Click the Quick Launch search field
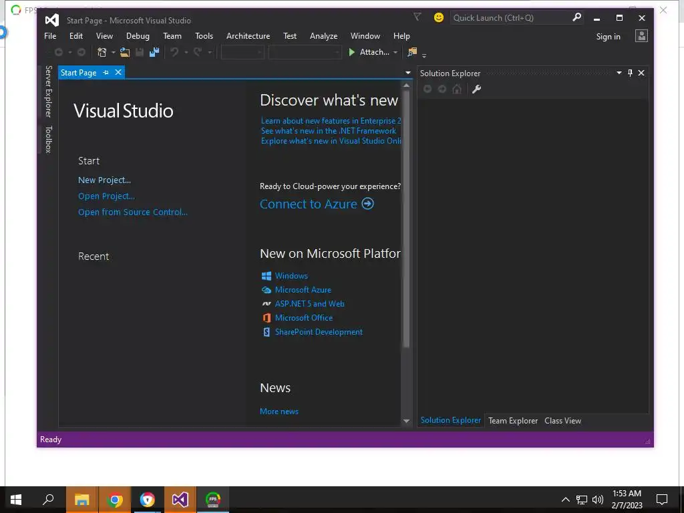Viewport: 684px width, 513px height. [510, 18]
